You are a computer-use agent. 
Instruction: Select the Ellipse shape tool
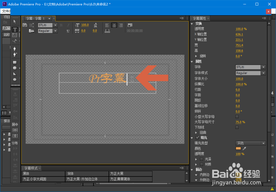point(15,80)
